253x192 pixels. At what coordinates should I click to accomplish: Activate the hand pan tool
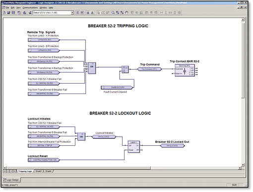coord(126,12)
